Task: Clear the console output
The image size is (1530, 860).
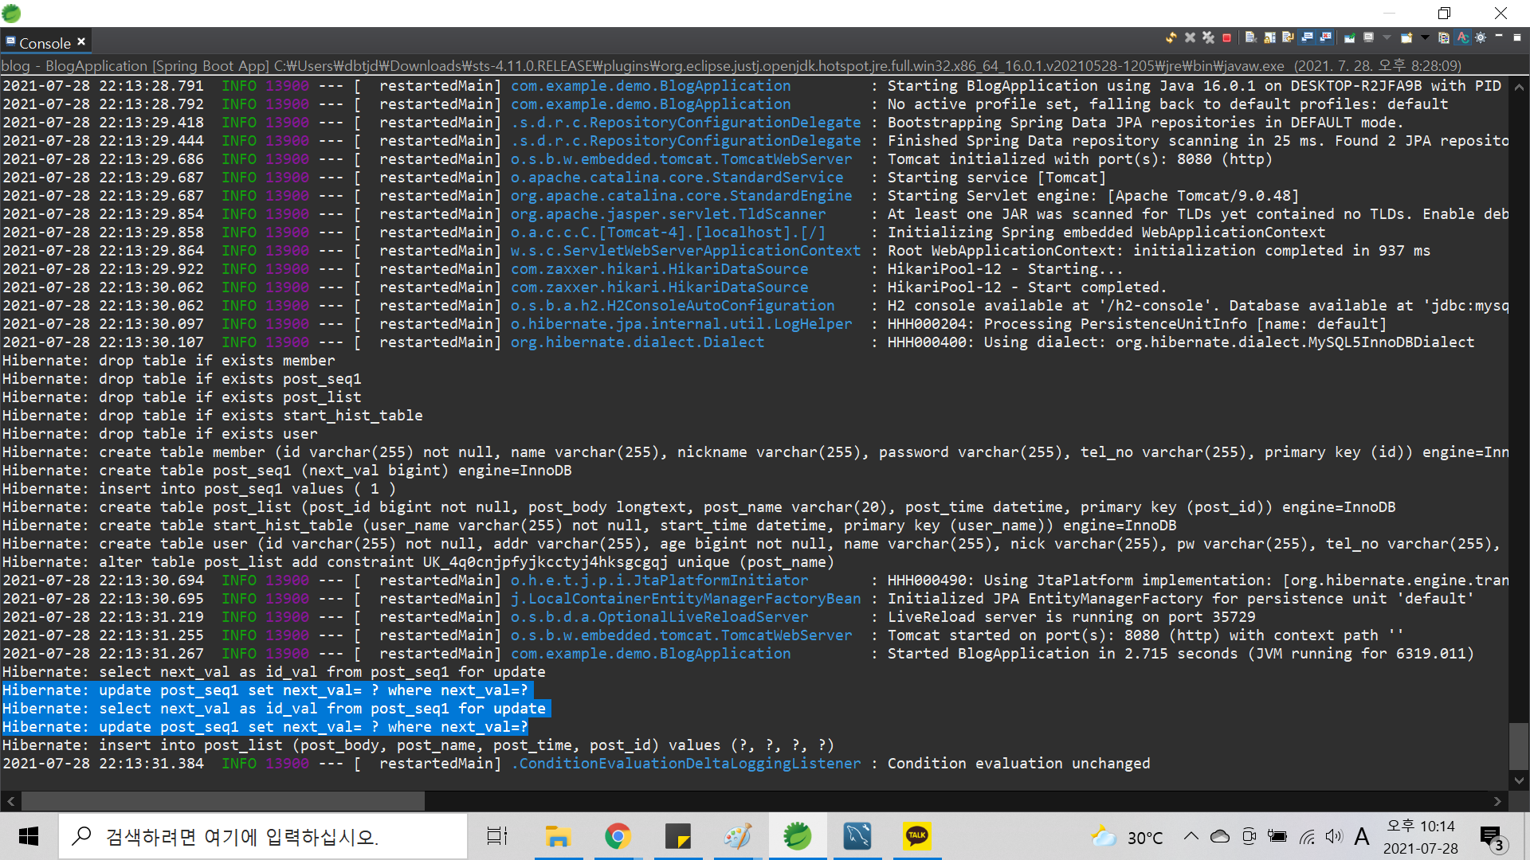Action: (x=1251, y=37)
